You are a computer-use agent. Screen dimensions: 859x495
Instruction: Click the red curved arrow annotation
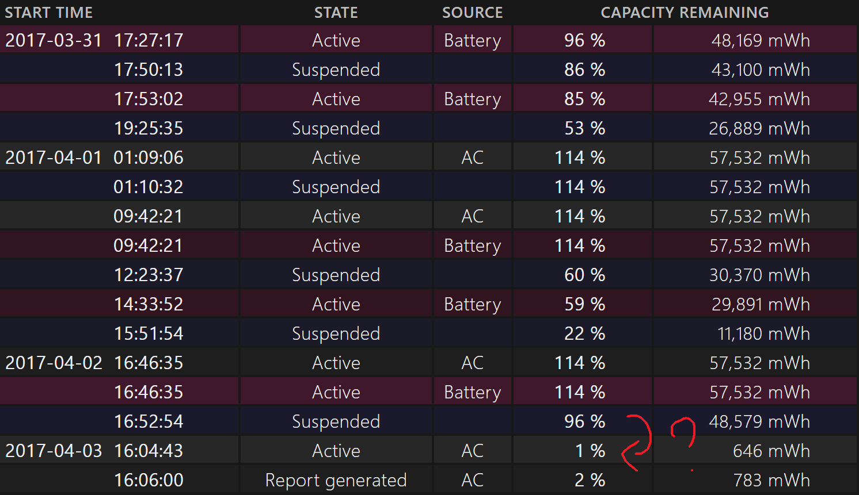pos(638,443)
